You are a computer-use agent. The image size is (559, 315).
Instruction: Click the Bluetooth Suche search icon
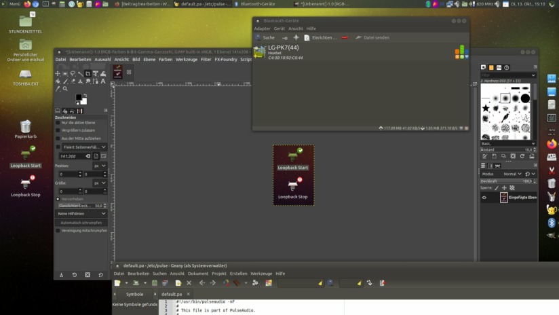click(x=258, y=37)
